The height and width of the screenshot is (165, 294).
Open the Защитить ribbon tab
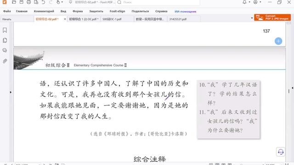[96, 11]
